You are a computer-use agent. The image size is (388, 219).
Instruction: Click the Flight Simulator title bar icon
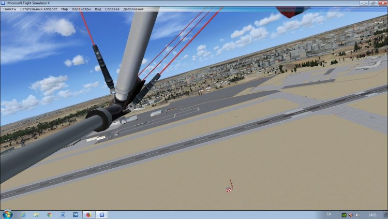pos(3,3)
